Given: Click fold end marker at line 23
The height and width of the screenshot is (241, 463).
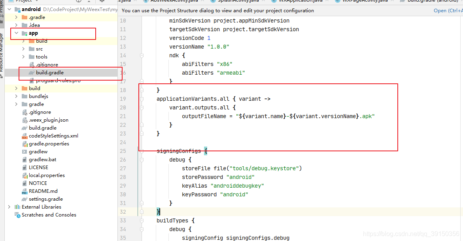Looking at the screenshot, I should (x=142, y=134).
